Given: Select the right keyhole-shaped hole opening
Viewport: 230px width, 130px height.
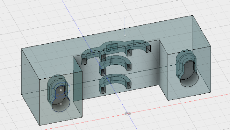Looking at the screenshot, I should [x=189, y=74].
